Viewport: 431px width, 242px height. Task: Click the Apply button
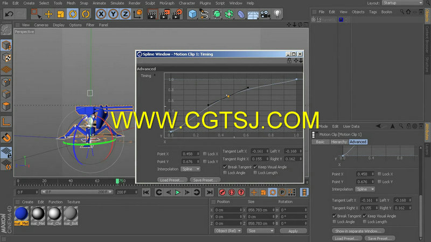point(293,231)
